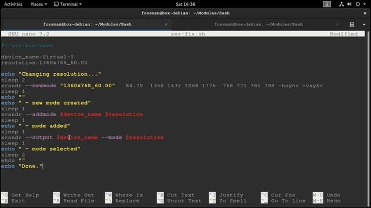Click the " - mode added" string

(x=44, y=126)
